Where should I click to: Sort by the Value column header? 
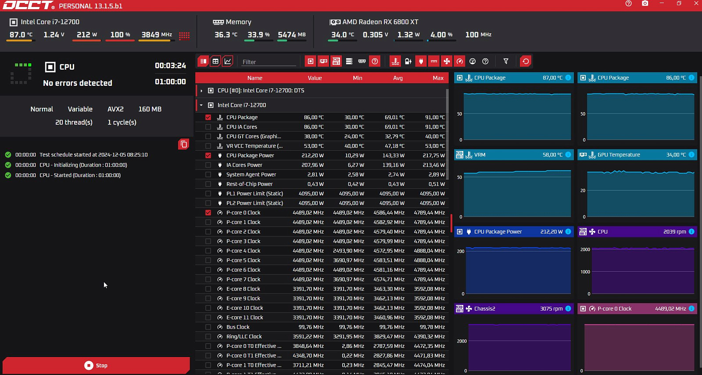[315, 78]
